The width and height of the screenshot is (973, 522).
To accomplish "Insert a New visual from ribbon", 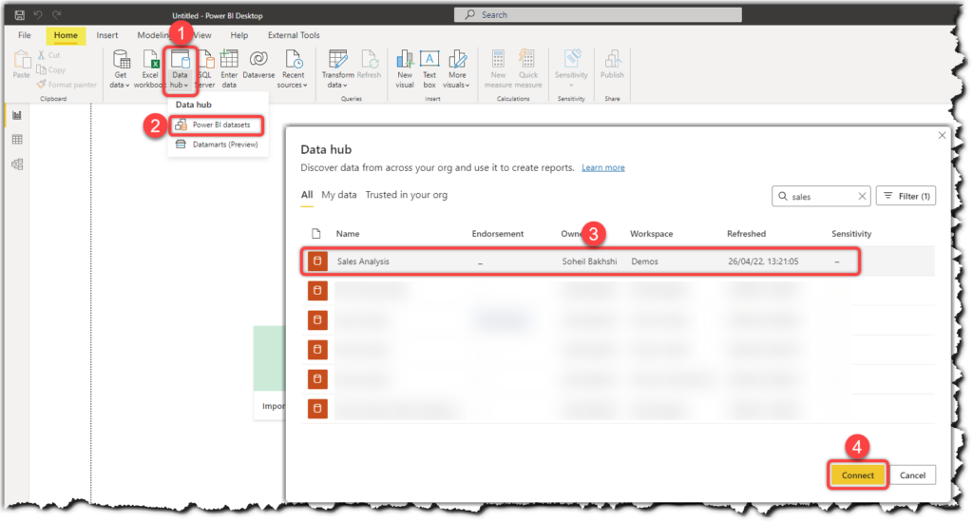I will tap(405, 68).
